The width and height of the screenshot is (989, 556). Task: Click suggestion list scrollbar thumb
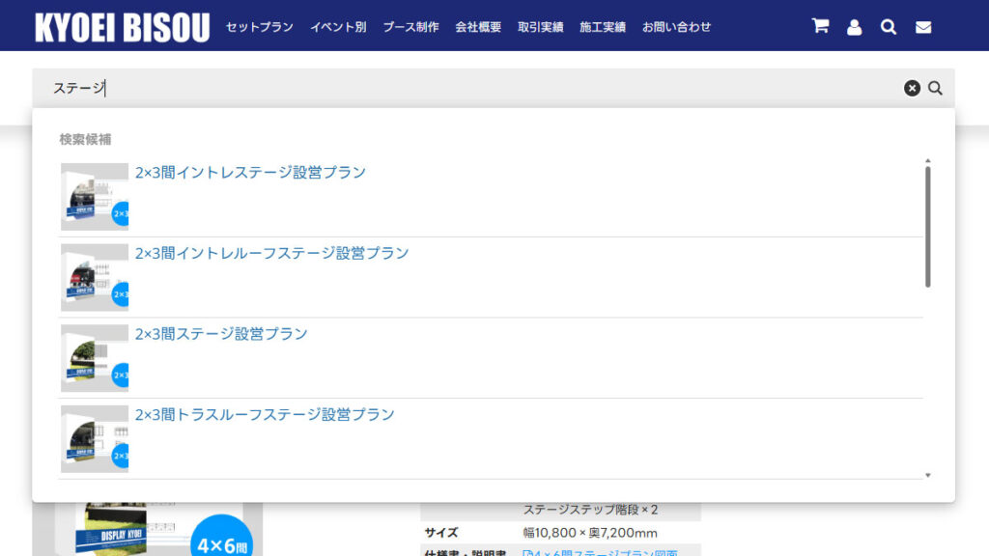pos(927,227)
